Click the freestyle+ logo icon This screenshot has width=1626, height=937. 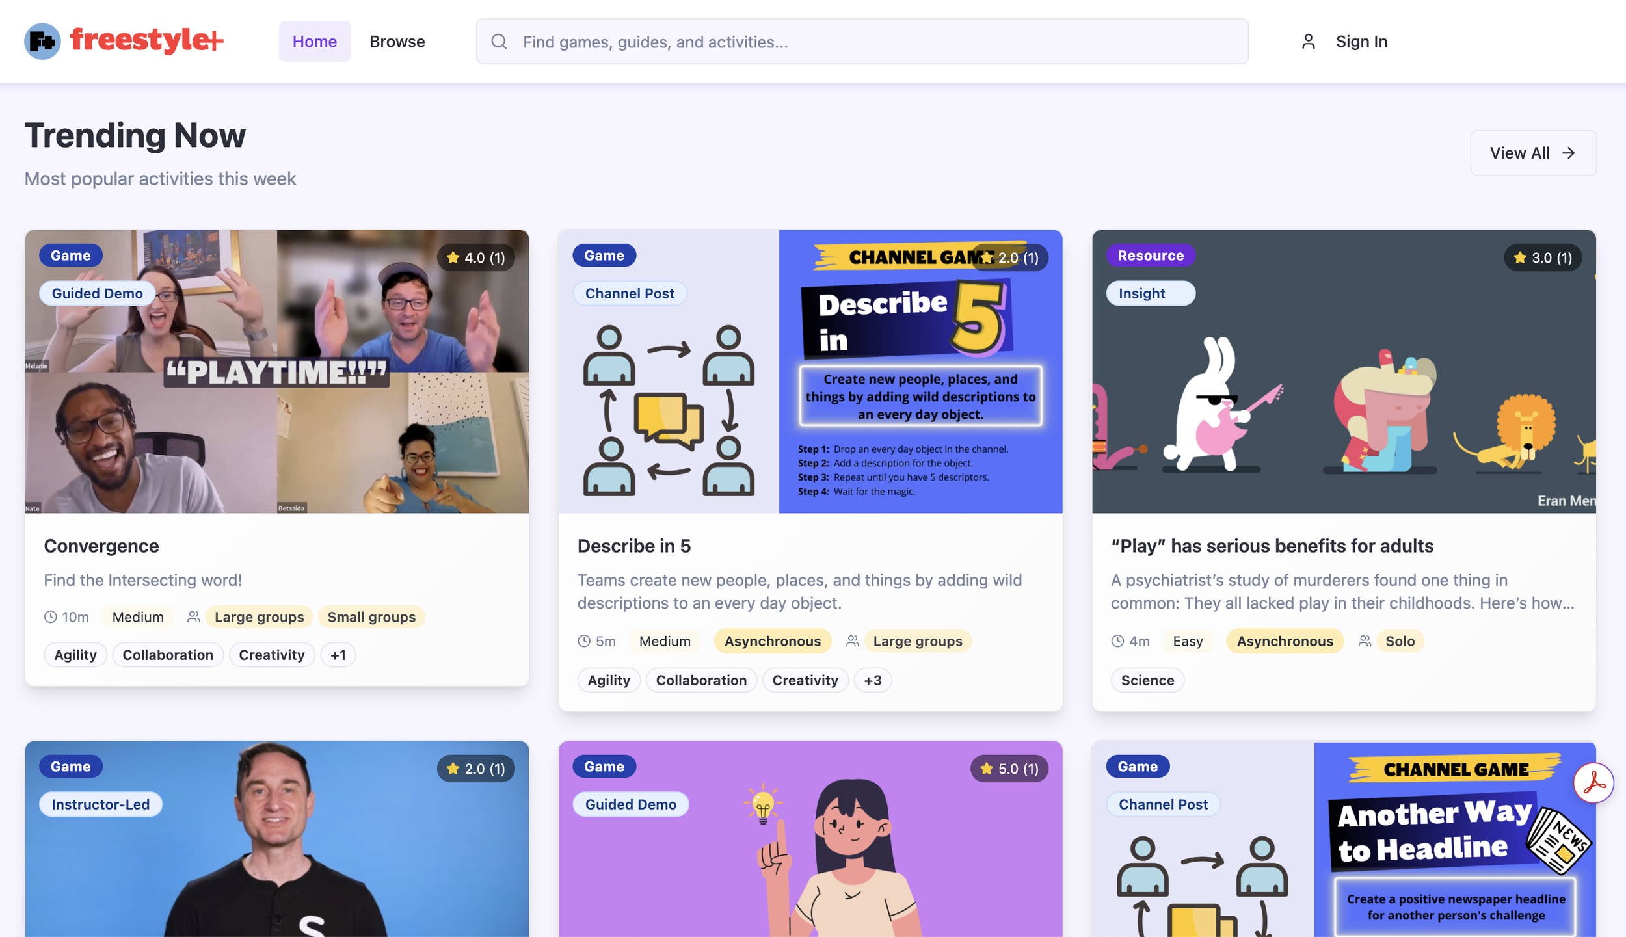[x=42, y=42]
